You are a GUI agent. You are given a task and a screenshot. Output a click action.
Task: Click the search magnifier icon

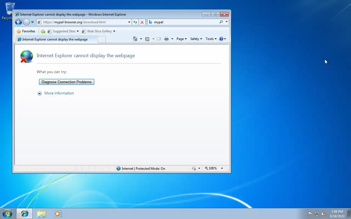(221, 22)
